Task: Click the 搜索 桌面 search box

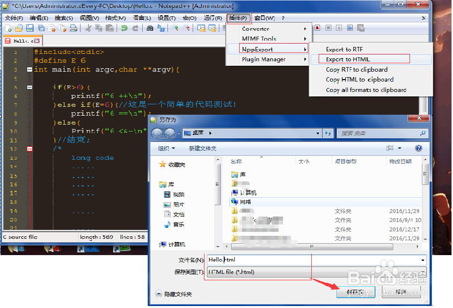Action: pos(382,133)
